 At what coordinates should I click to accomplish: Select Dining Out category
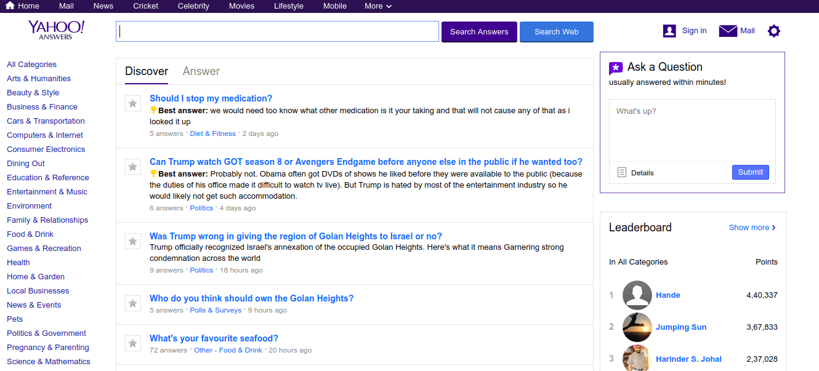[x=26, y=164]
